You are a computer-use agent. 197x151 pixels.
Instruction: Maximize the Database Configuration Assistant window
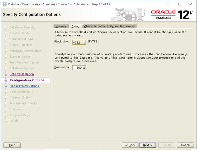click(x=180, y=4)
